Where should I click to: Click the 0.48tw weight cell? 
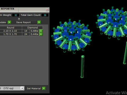34,31
